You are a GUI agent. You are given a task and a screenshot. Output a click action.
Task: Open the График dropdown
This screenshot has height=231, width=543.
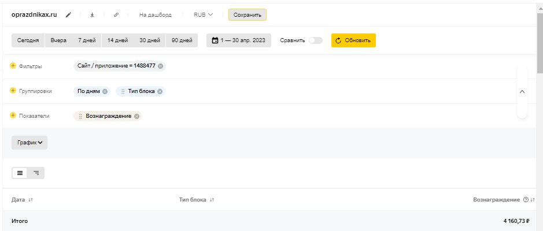[x=29, y=143]
